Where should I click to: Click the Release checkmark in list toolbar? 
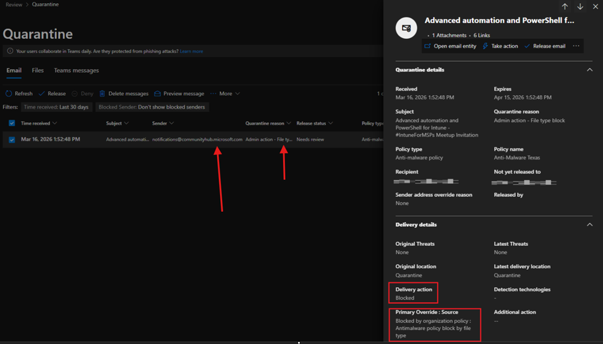click(x=41, y=94)
